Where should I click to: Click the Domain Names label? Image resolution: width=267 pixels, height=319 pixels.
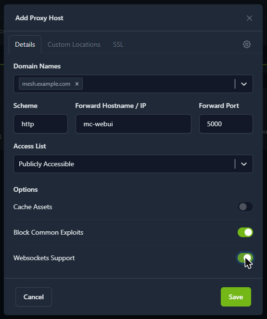click(37, 66)
